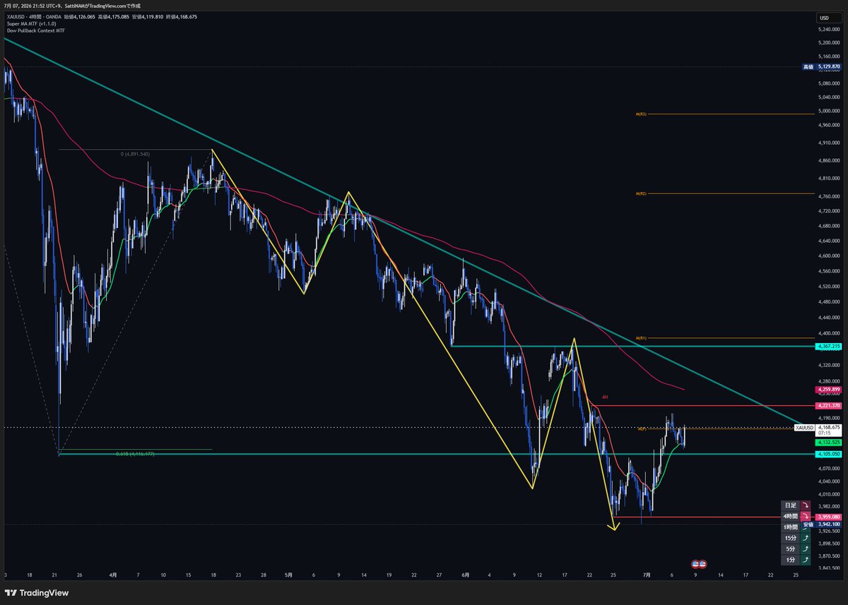The image size is (848, 605).
Task: Click the 5月 label on the time axis
Action: [x=288, y=575]
